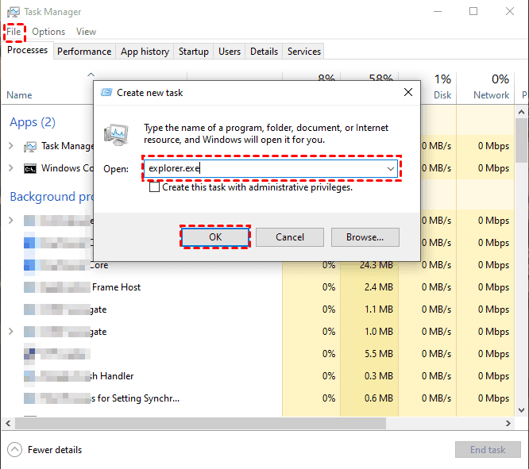The width and height of the screenshot is (529, 469).
Task: Enable administrative privileges checkbox
Action: [x=154, y=186]
